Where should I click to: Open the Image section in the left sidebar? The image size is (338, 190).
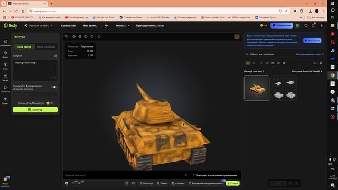5,43
